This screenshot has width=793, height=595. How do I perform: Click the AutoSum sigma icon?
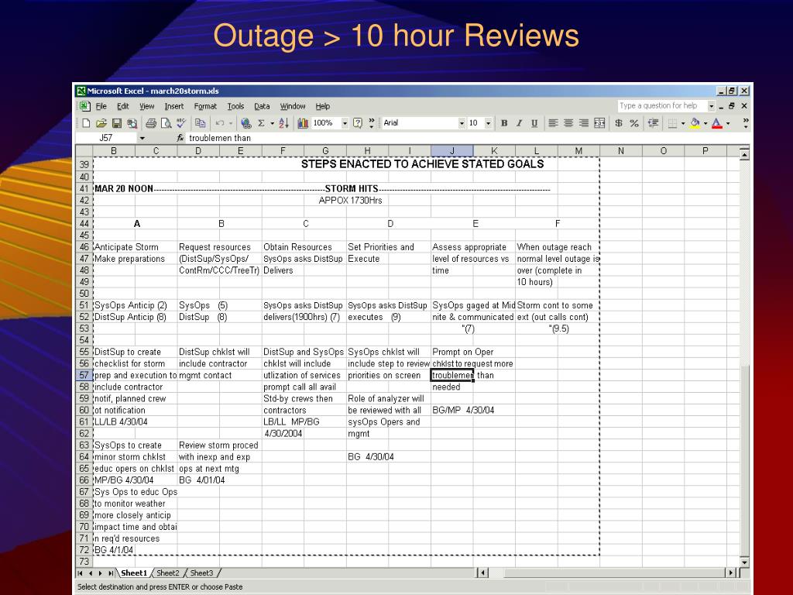tap(262, 123)
